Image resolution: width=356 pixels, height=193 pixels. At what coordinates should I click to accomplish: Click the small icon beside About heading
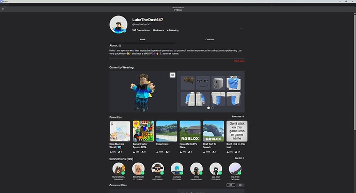[120, 45]
